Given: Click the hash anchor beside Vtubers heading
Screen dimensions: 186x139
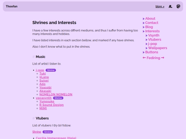Looking at the screenshot, I should [x=33, y=118].
